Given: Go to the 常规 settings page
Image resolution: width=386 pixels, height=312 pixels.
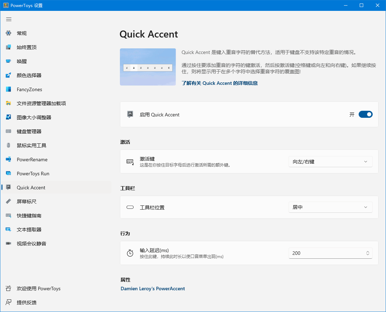Looking at the screenshot, I should pos(22,33).
